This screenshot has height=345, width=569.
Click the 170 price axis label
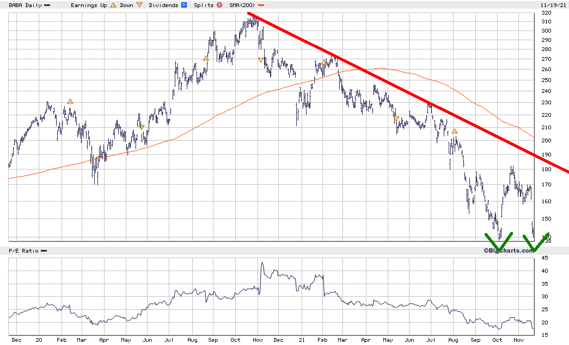[546, 185]
